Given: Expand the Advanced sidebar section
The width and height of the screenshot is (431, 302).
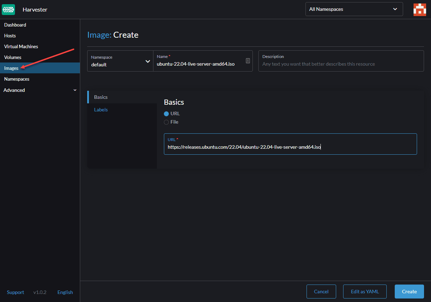Looking at the screenshot, I should 40,90.
